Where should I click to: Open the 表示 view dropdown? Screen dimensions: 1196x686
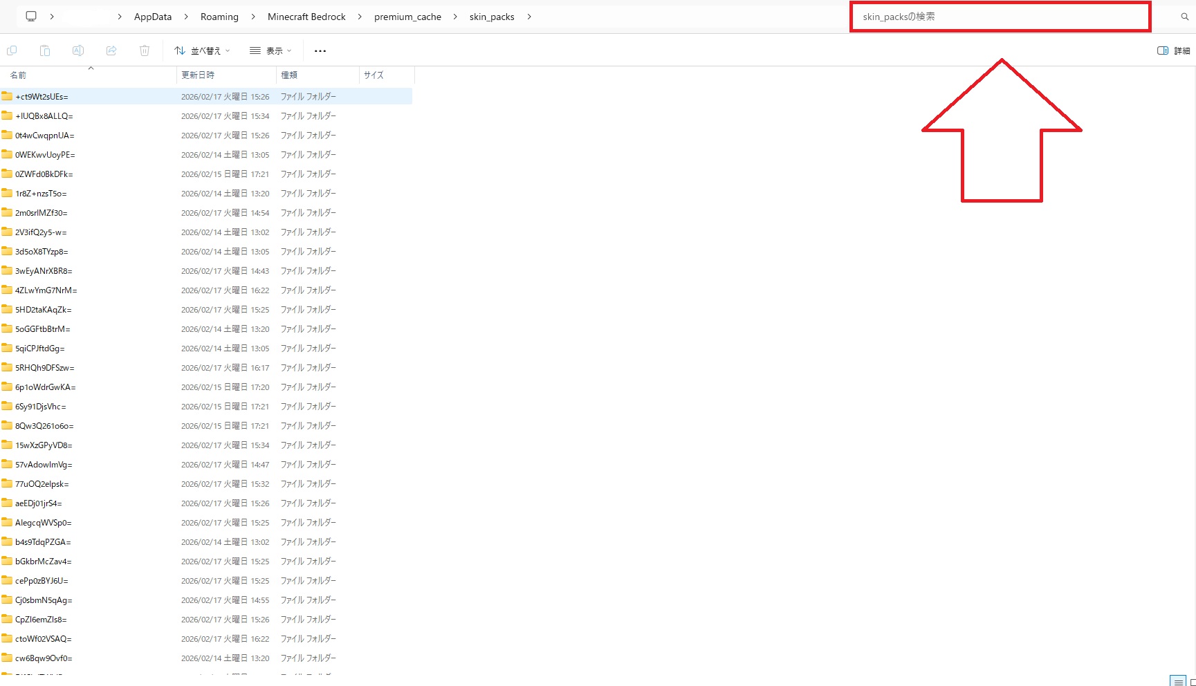click(x=270, y=50)
